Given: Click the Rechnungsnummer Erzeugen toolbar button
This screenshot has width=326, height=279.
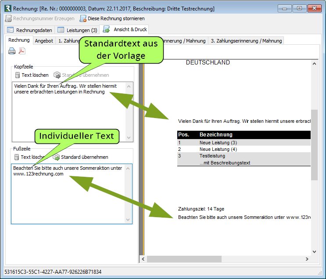Looking at the screenshot, I should pos(40,18).
